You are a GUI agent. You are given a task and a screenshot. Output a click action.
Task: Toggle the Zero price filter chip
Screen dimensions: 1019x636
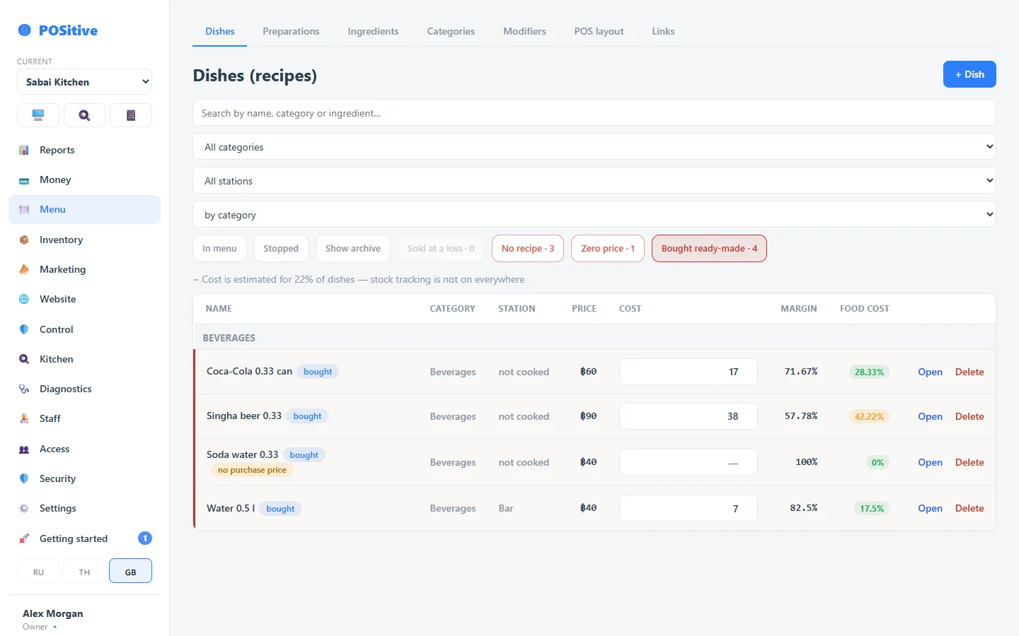608,248
